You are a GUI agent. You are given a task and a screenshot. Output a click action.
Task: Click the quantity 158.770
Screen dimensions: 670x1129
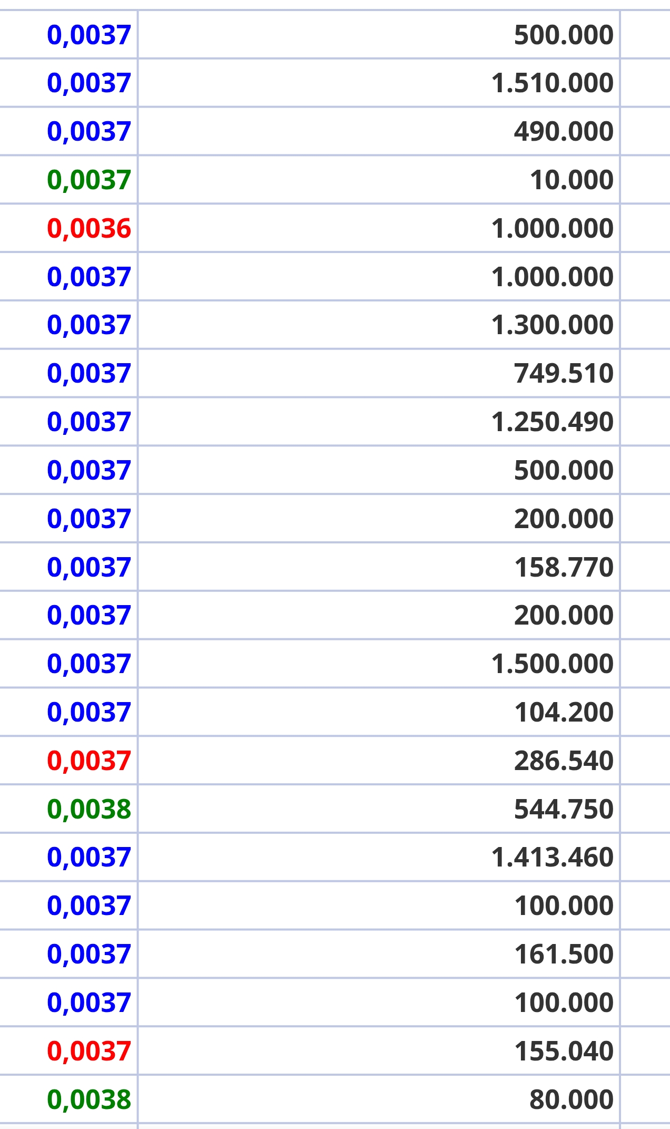click(564, 568)
